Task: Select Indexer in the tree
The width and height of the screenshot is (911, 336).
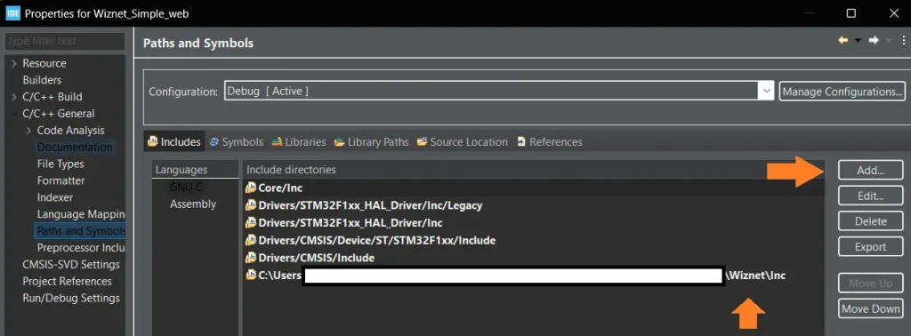Action: pos(55,198)
